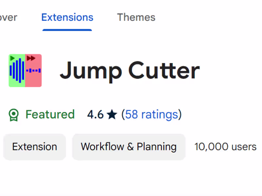This screenshot has width=262, height=196.
Task: Click the green Featured label text
Action: point(50,115)
